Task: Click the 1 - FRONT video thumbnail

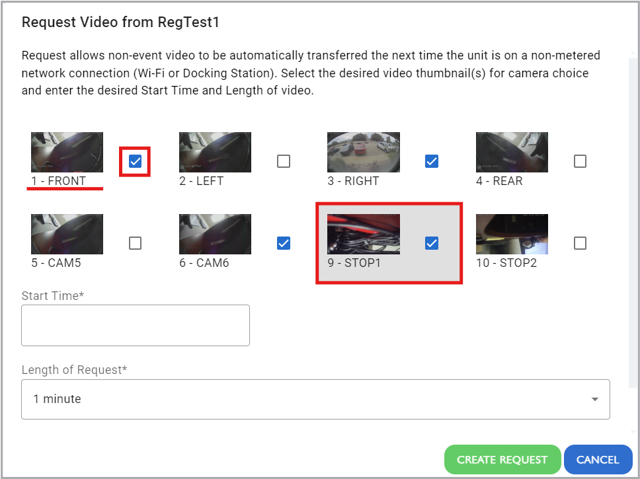Action: pos(67,152)
